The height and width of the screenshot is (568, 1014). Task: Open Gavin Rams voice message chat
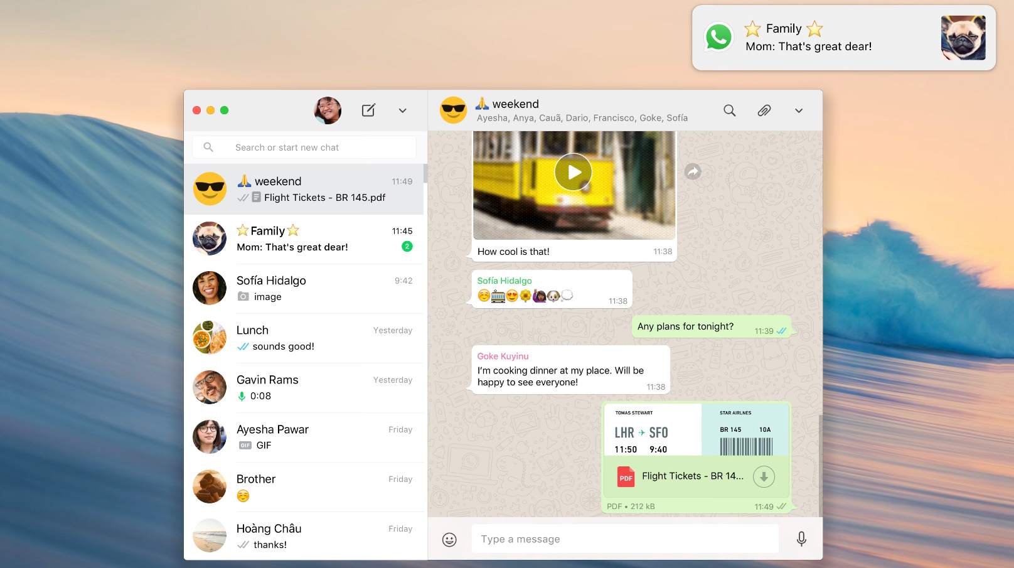304,388
